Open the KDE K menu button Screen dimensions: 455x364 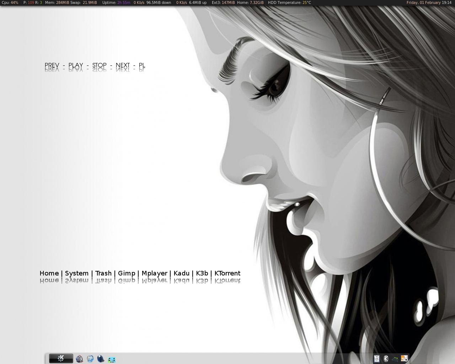(61, 358)
